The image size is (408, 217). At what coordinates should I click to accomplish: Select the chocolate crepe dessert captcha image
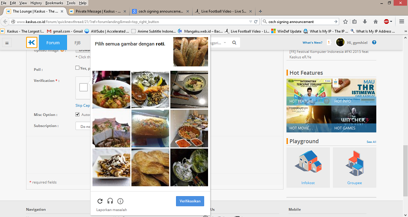112,167
